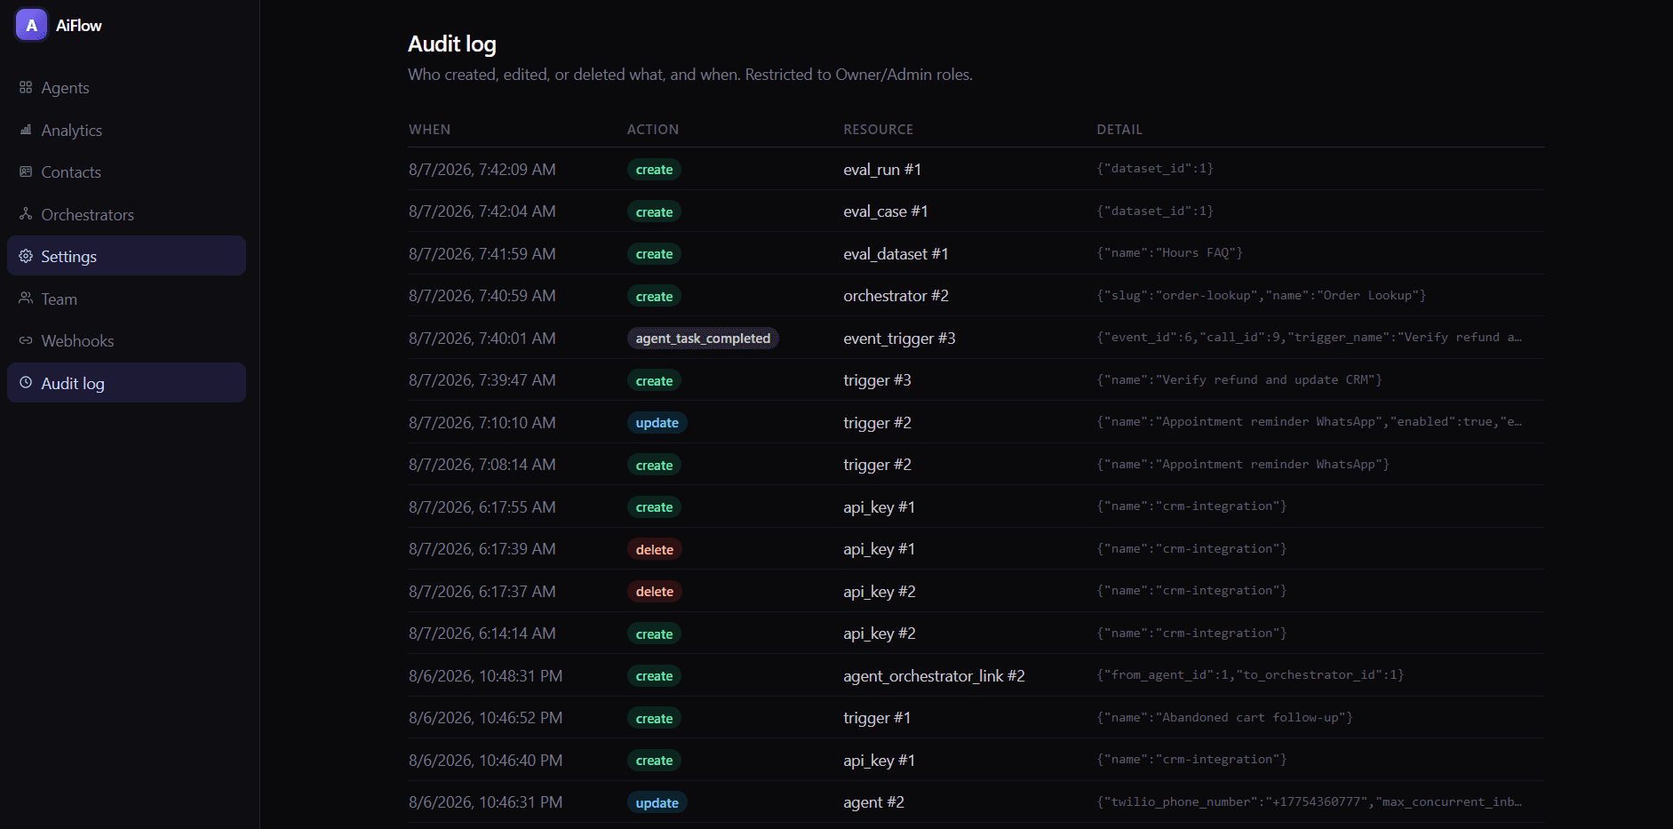
Task: Click the update badge for trigger #2
Action: 657,423
